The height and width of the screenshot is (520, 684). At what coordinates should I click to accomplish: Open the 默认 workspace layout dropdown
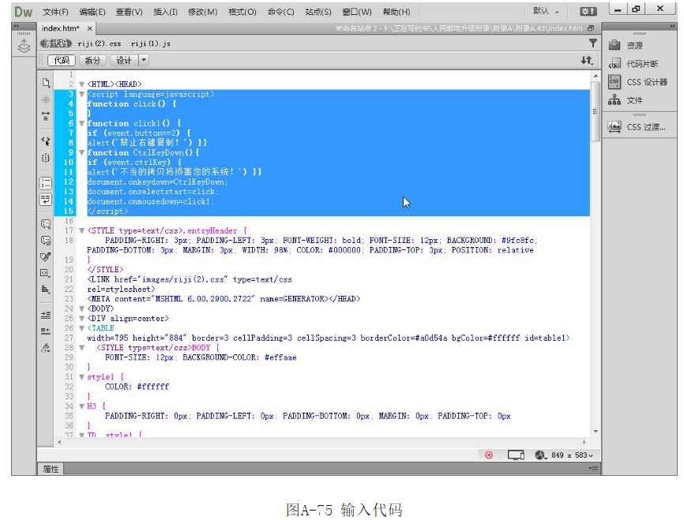coord(547,12)
